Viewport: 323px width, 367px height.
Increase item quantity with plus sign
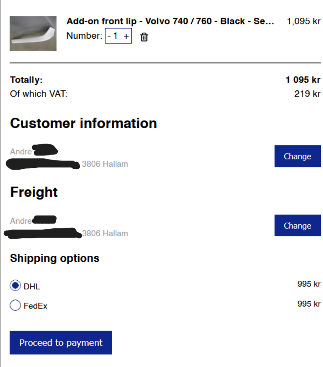pos(126,36)
